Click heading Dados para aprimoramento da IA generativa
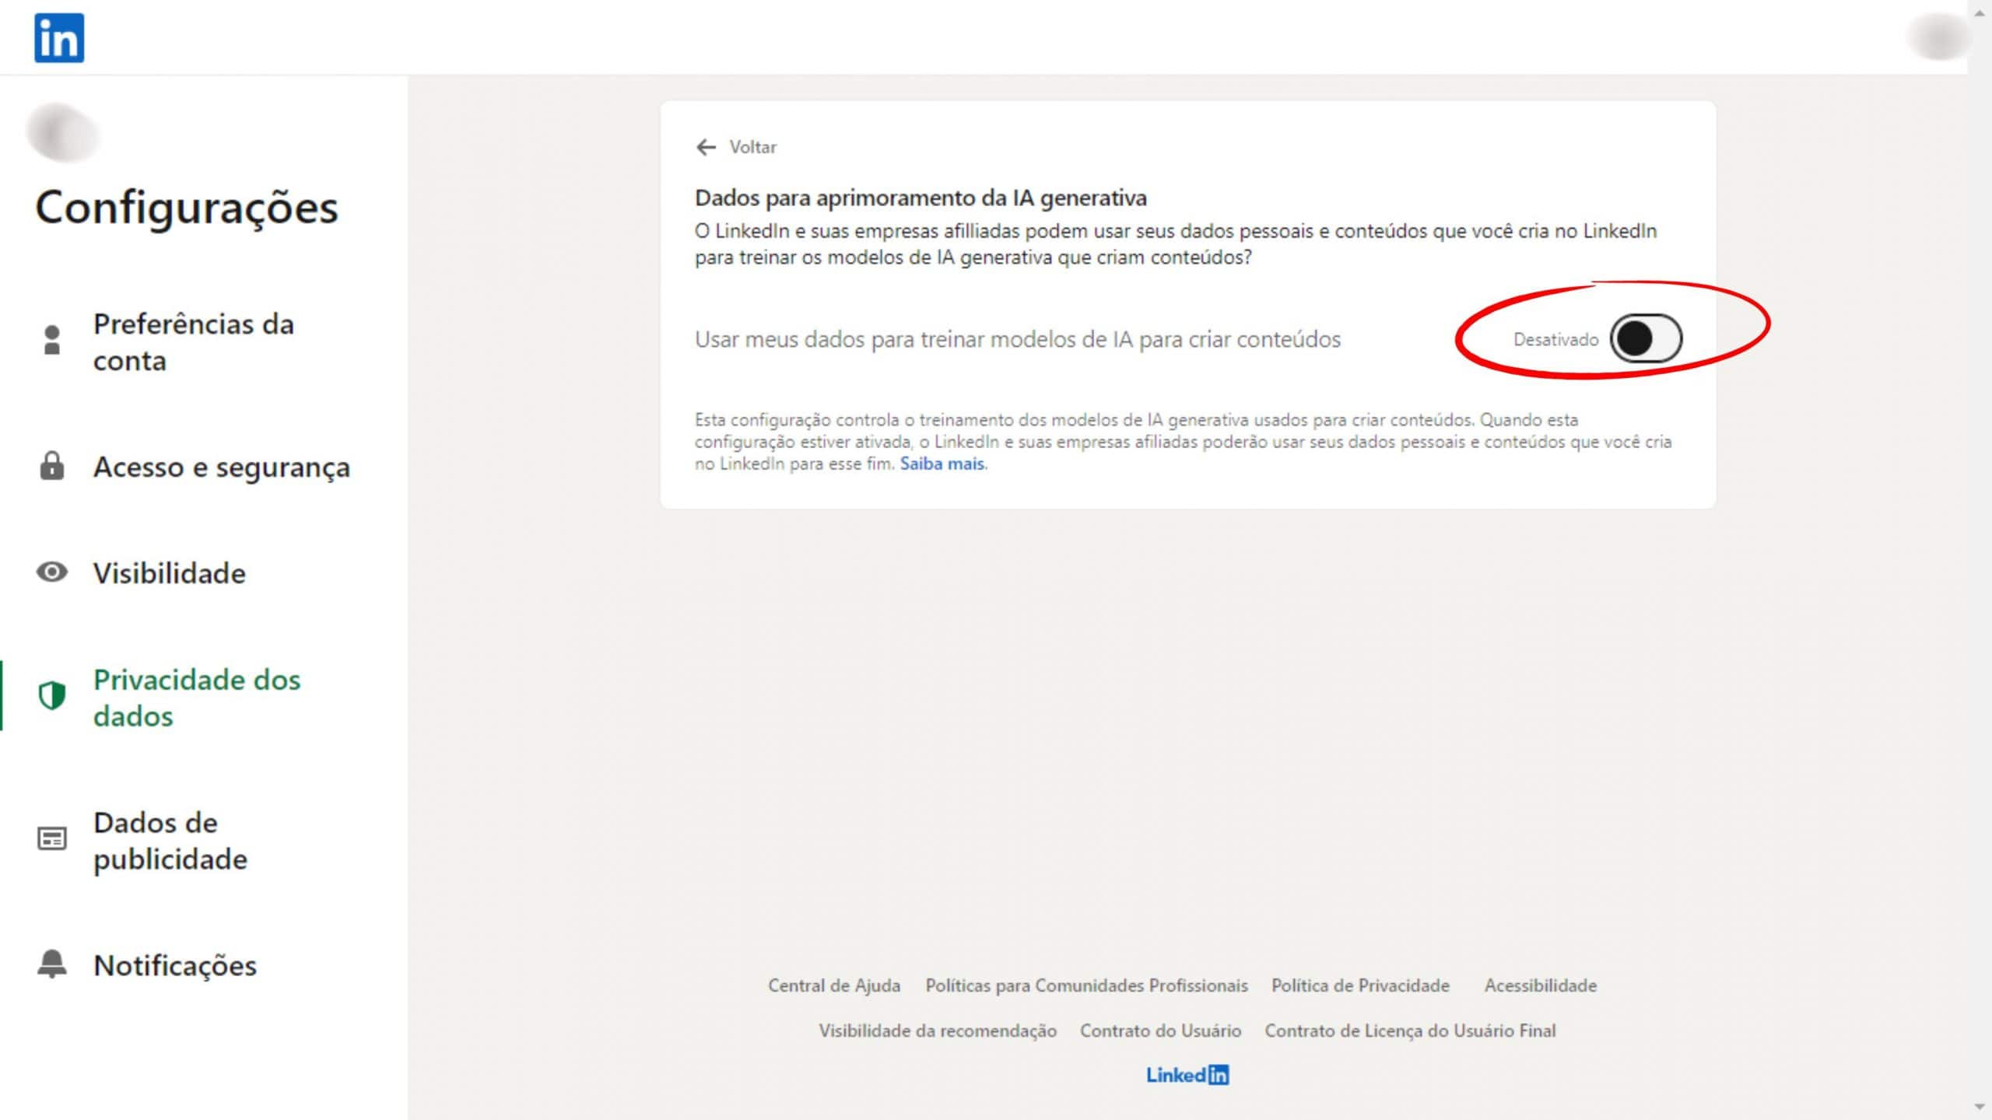The width and height of the screenshot is (1992, 1120). (921, 198)
